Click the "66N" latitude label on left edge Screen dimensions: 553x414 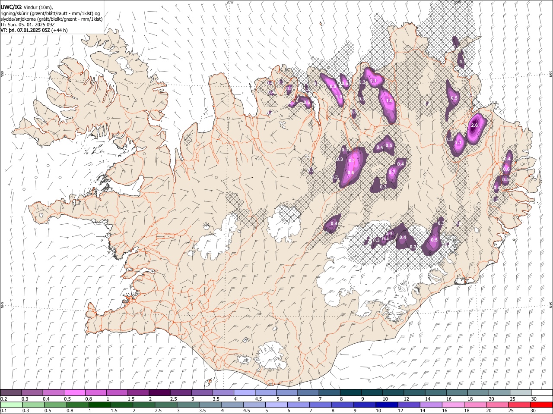2,75
